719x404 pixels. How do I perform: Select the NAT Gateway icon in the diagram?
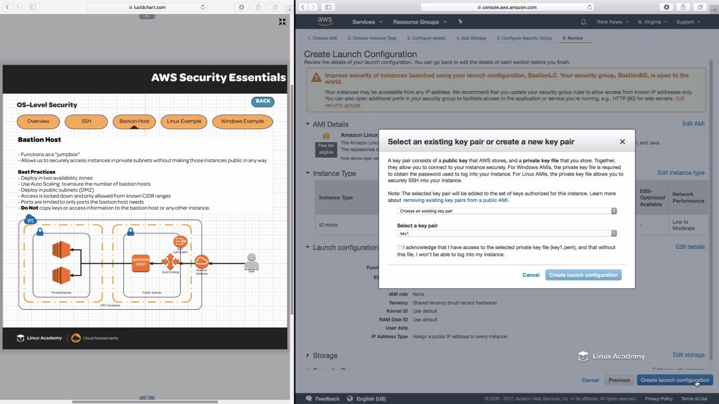point(180,242)
